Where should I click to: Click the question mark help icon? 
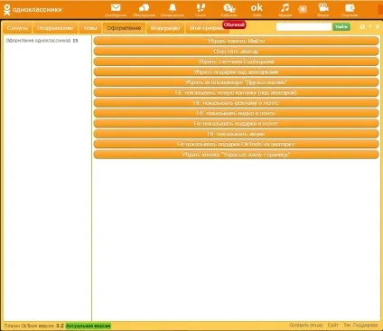(x=370, y=27)
